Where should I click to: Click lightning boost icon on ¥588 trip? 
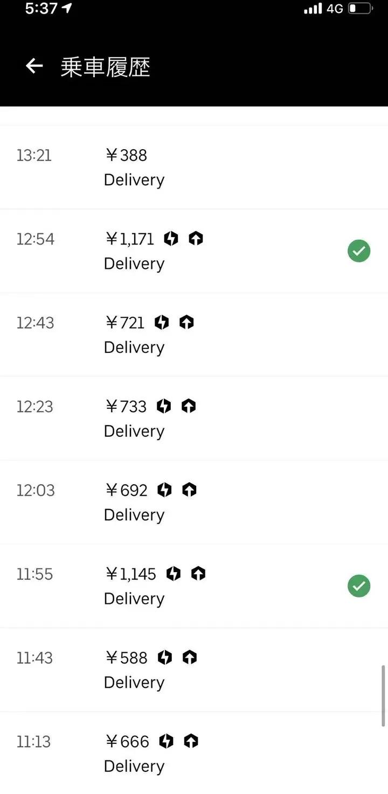click(x=164, y=657)
